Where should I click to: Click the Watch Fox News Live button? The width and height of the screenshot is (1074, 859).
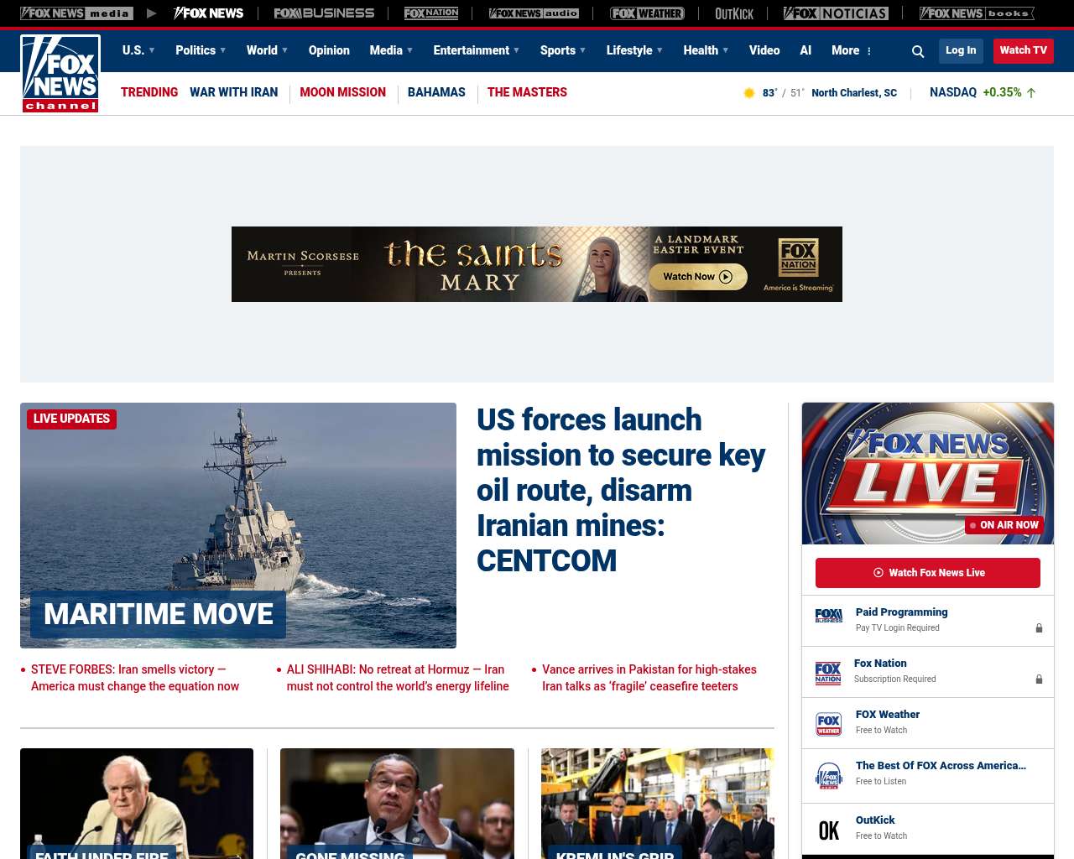tap(928, 573)
